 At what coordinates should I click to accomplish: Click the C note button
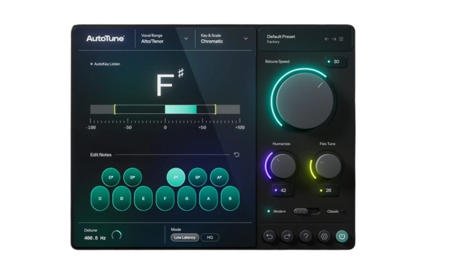pyautogui.click(x=100, y=199)
